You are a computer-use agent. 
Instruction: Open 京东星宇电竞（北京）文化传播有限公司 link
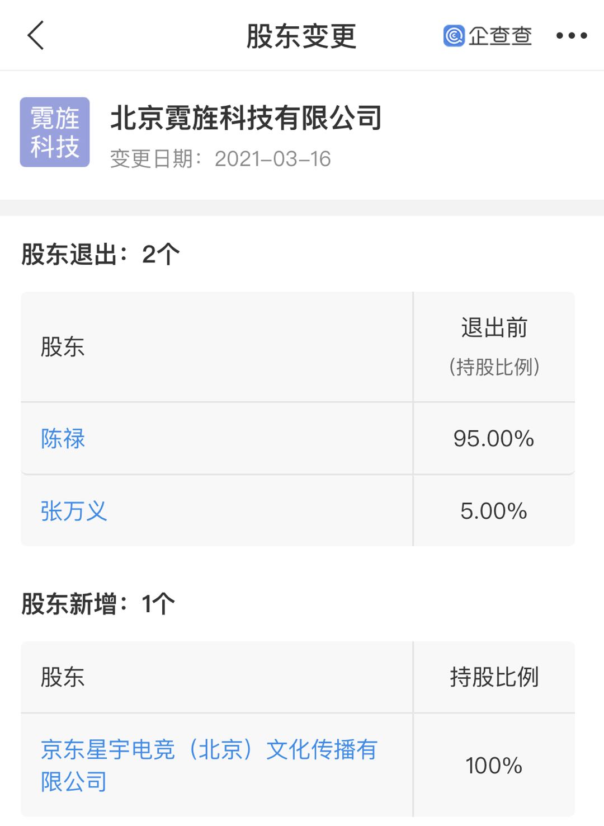(x=209, y=765)
